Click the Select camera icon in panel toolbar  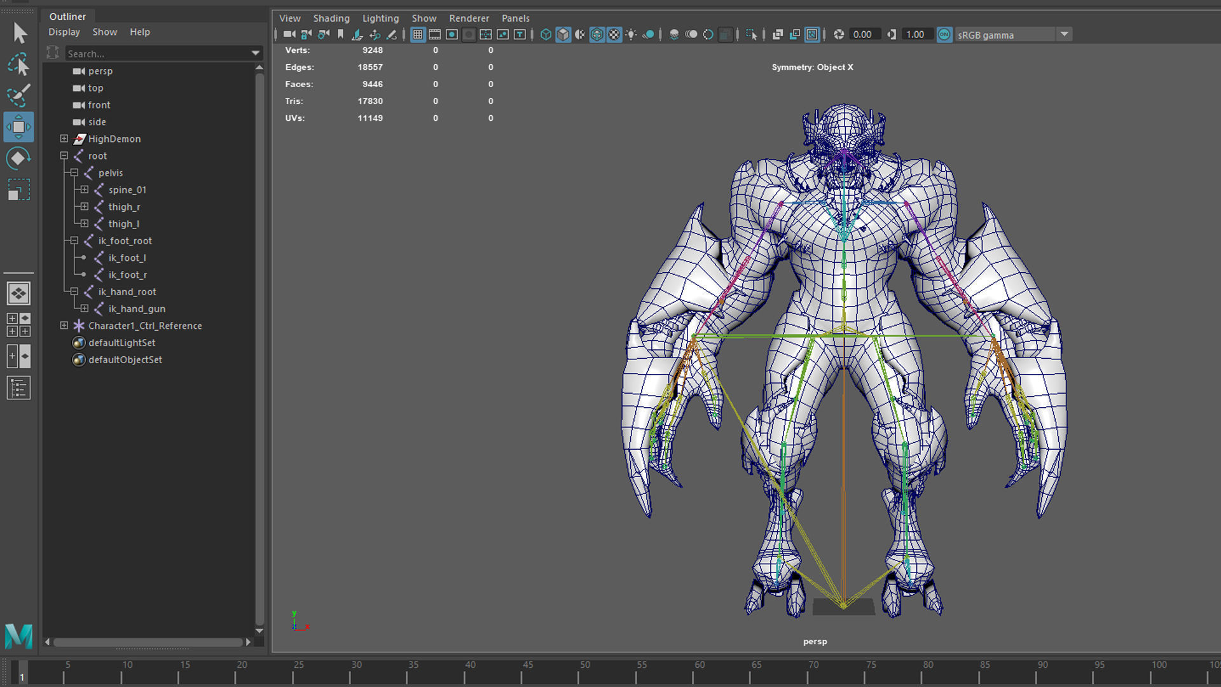(x=289, y=34)
